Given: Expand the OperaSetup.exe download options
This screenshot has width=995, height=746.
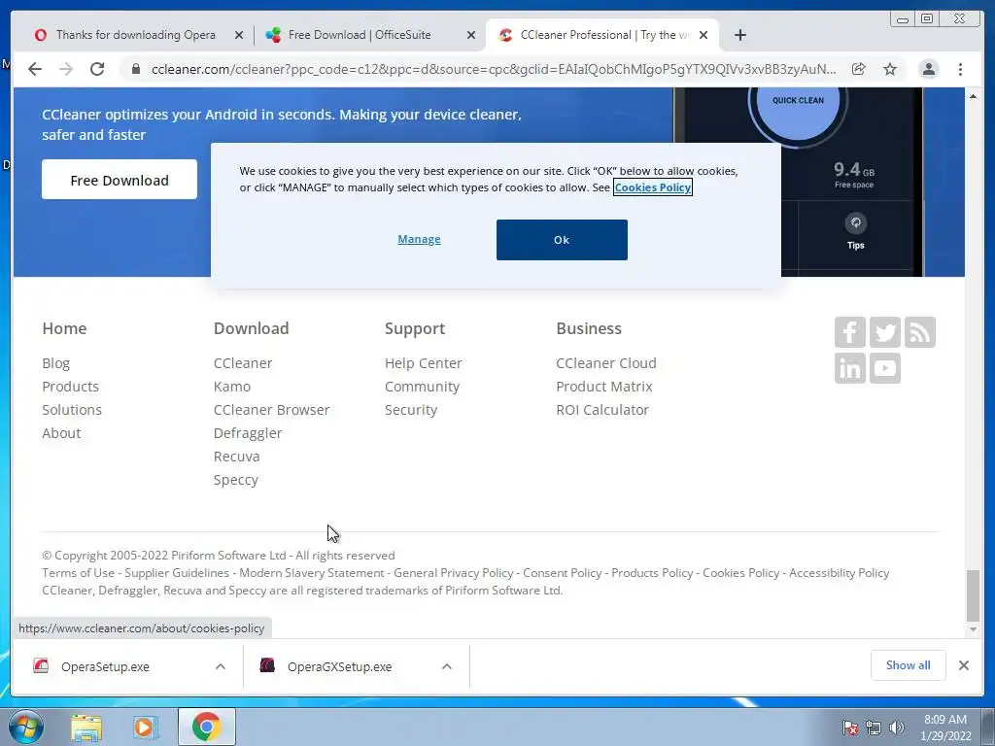Looking at the screenshot, I should (221, 666).
